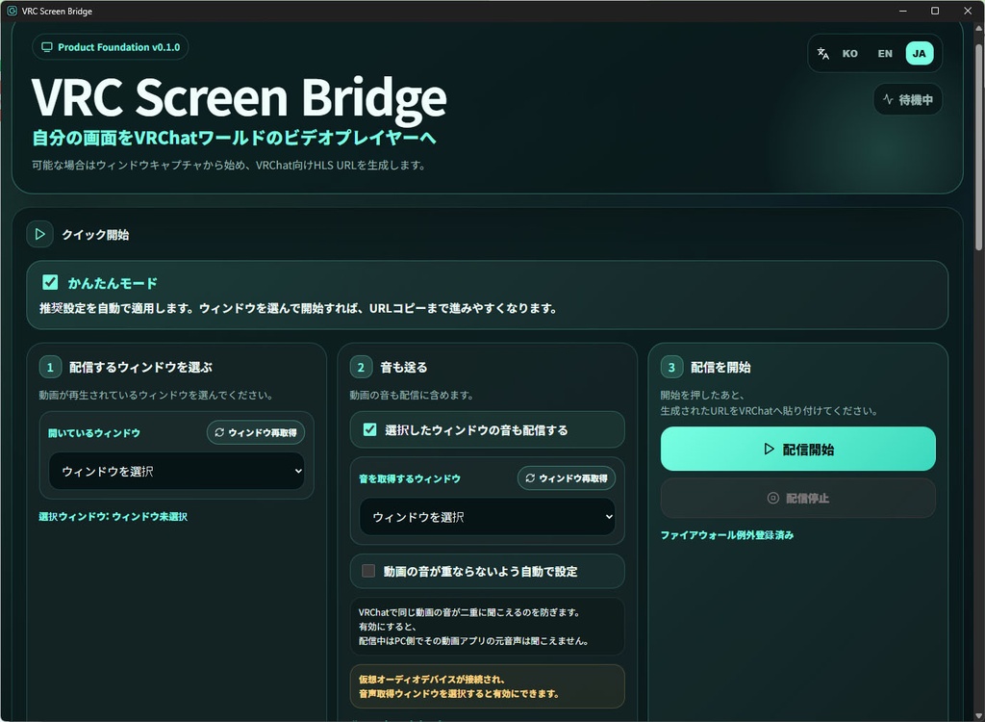Click the monitor icon in the Product Foundation badge

coord(46,47)
